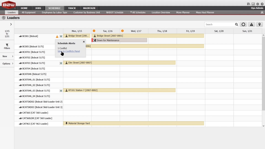
Task: Click the note icon on BCAT03 row
Action: coord(61,63)
